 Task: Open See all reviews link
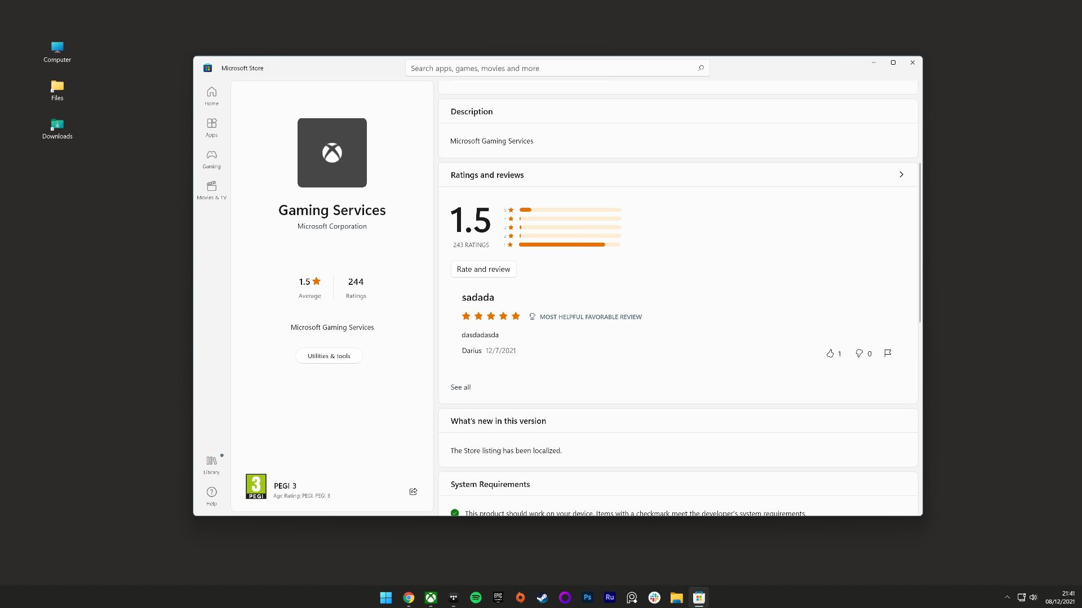[x=460, y=387]
